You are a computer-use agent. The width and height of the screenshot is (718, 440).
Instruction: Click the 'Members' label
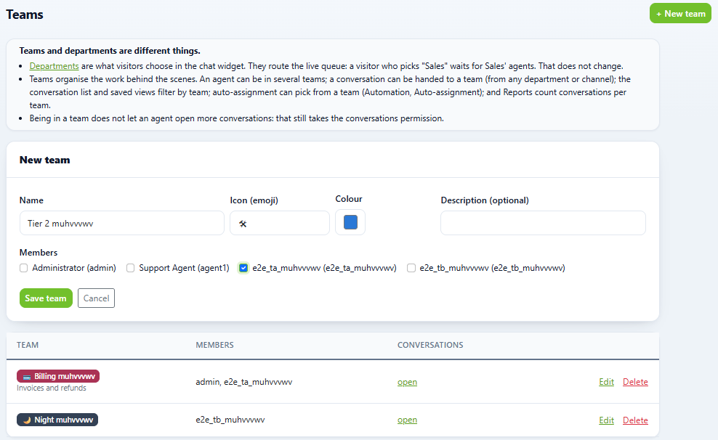coord(39,253)
